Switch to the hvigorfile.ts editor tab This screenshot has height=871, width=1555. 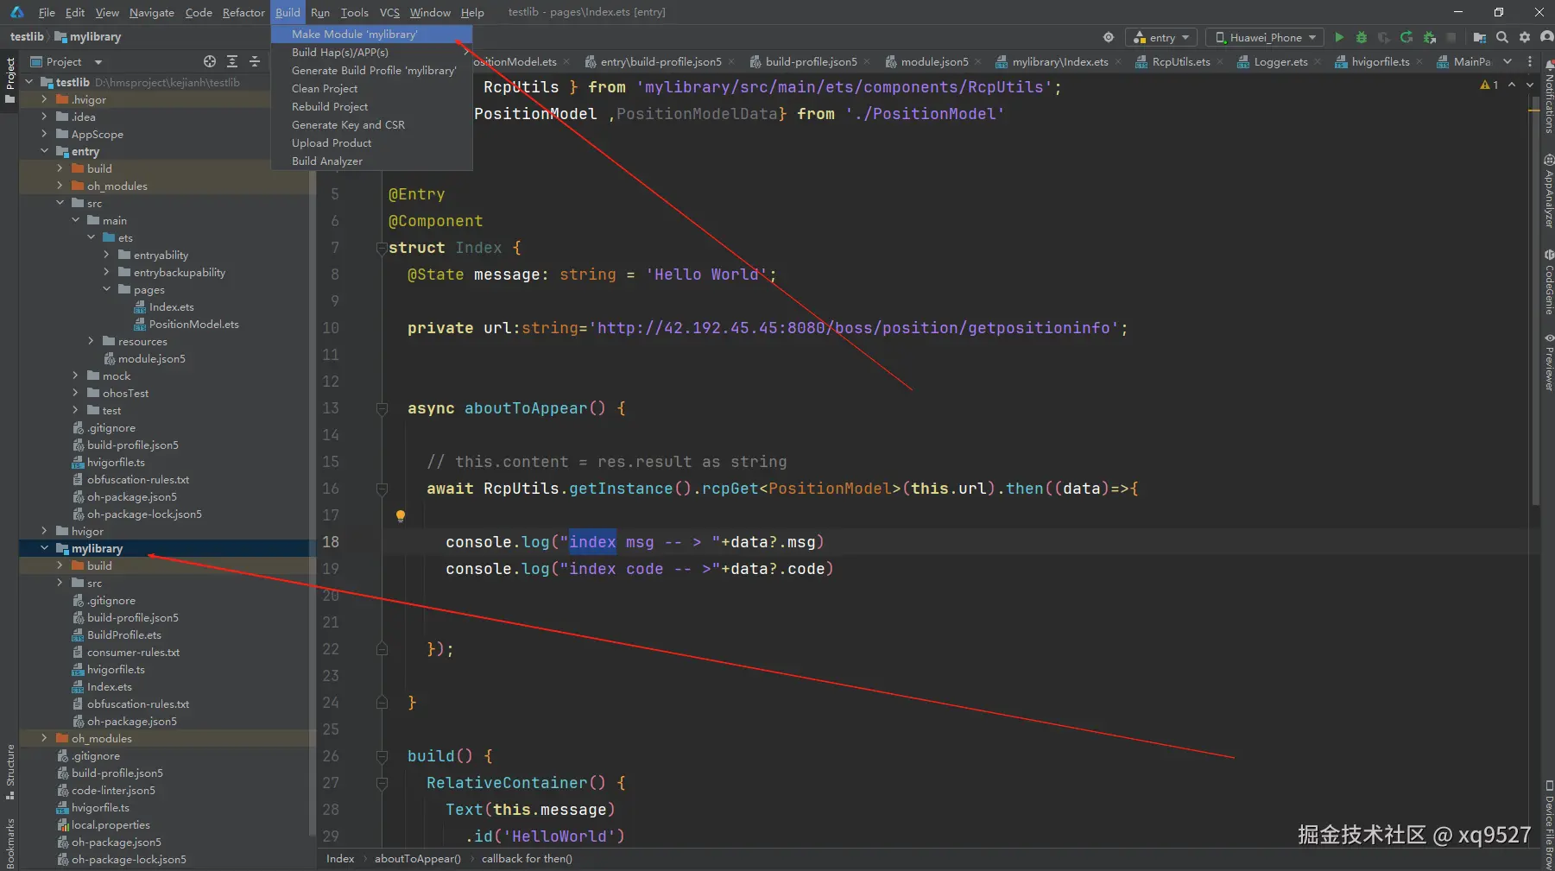pyautogui.click(x=1380, y=61)
